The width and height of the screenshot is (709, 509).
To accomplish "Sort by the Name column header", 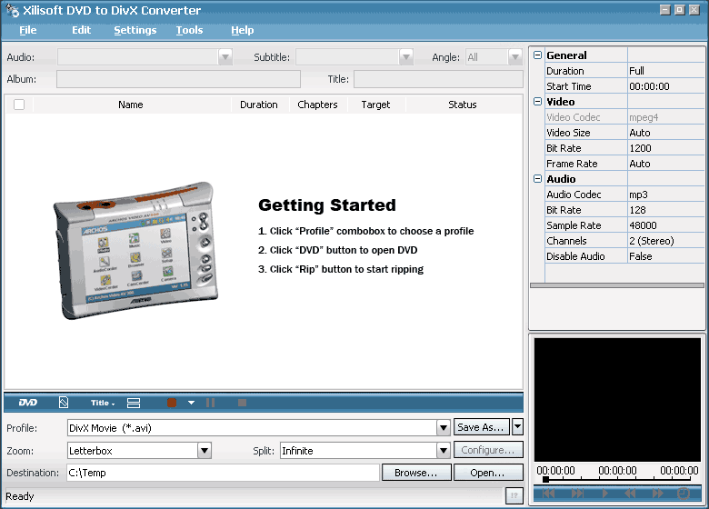I will tap(131, 105).
